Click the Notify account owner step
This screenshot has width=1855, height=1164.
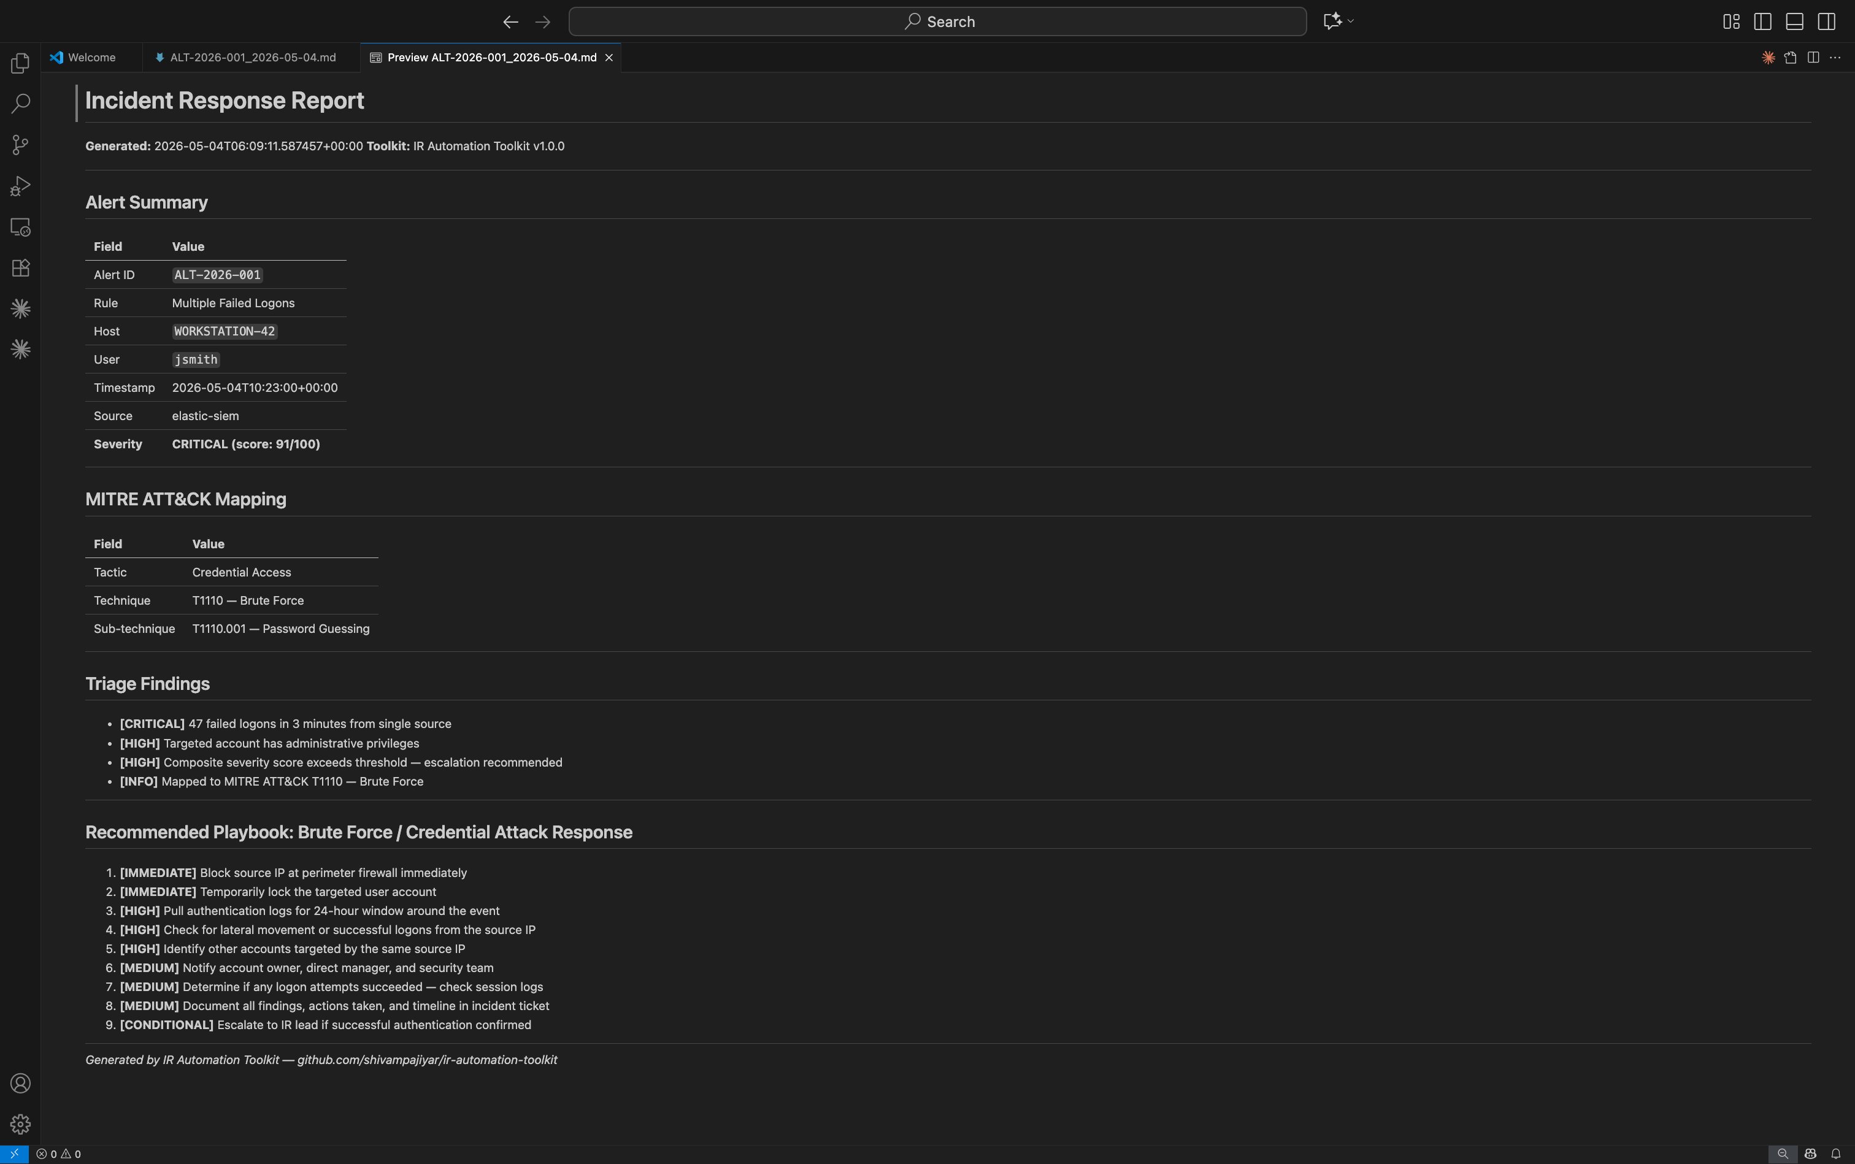pos(307,968)
